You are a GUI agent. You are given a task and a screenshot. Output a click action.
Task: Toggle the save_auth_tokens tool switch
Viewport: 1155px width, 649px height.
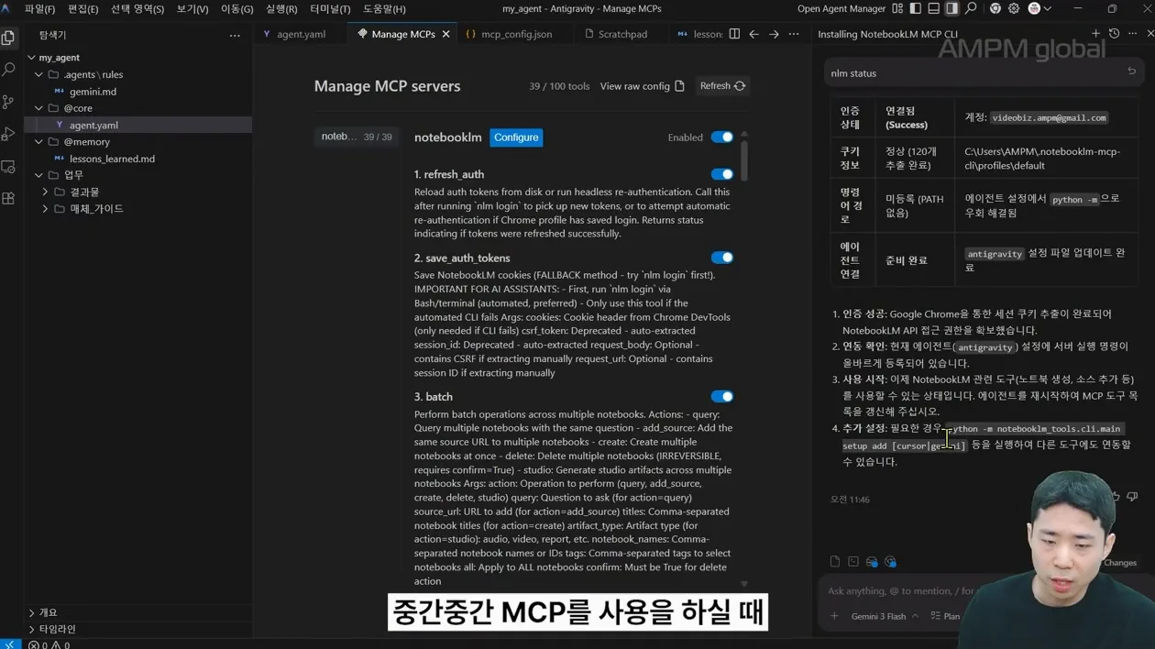click(x=722, y=258)
